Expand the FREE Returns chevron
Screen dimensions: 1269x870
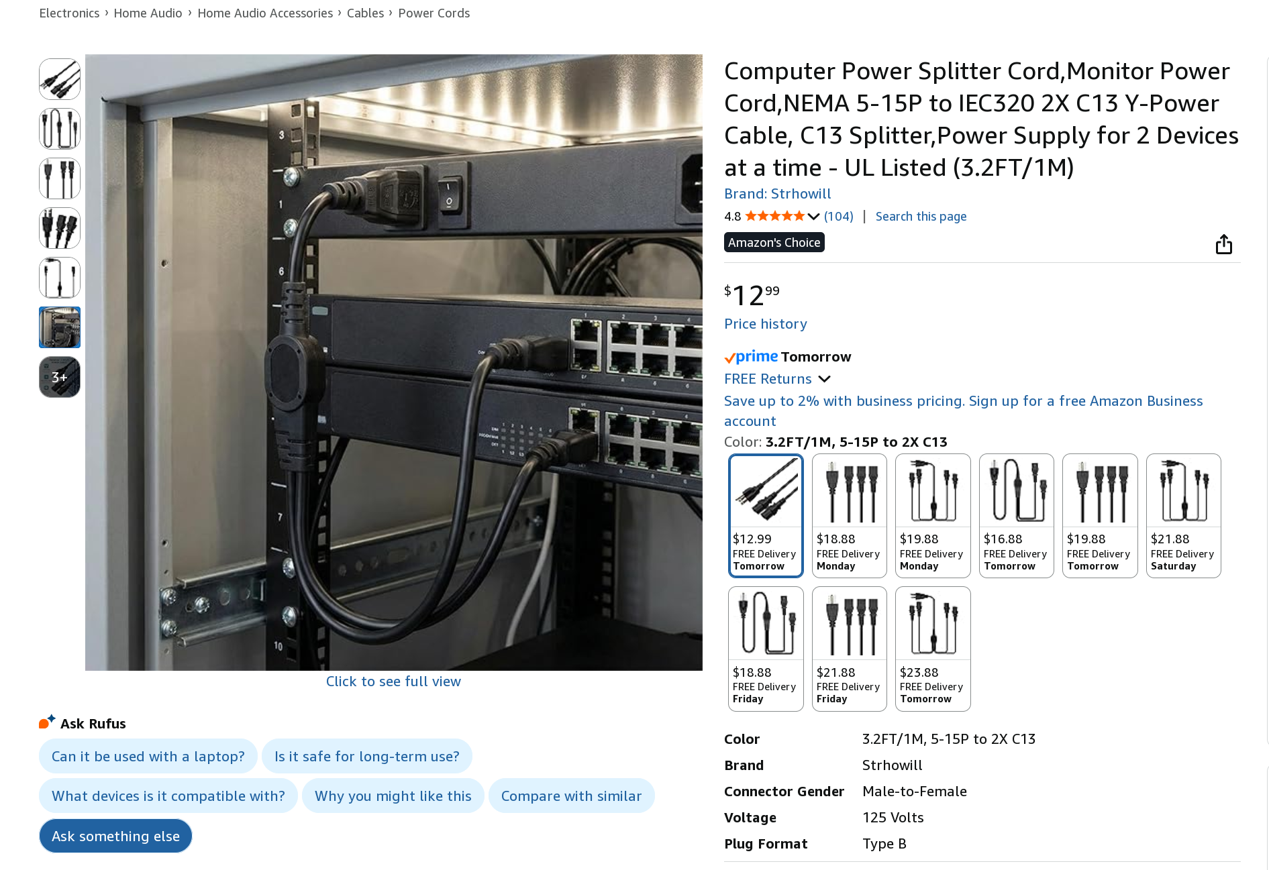824,379
